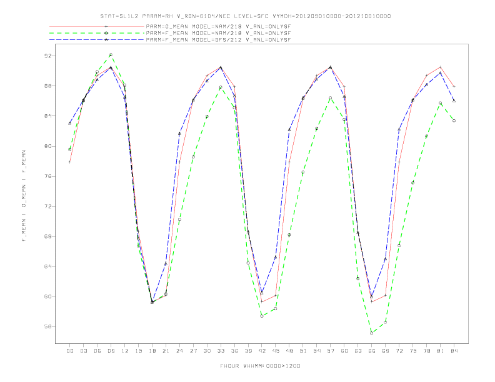Click forecast hour label 84 on x-axis

click(454, 351)
